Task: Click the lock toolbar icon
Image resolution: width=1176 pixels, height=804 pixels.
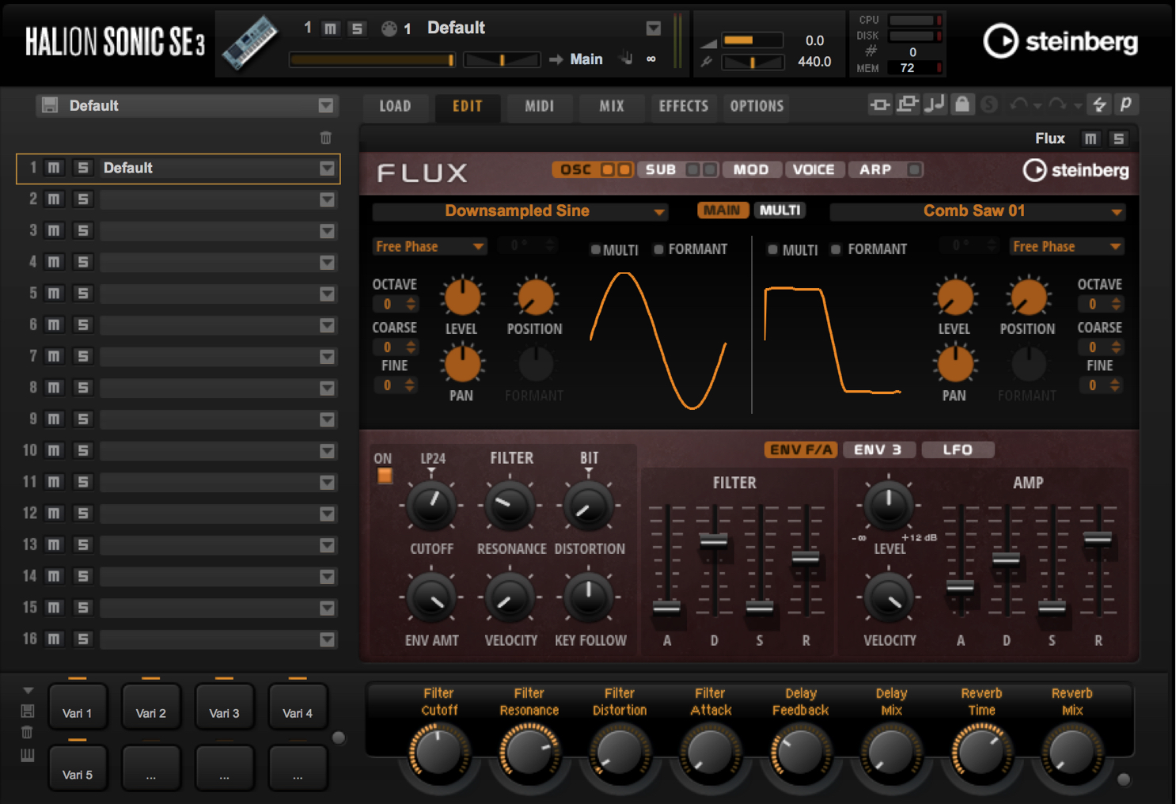Action: (962, 104)
